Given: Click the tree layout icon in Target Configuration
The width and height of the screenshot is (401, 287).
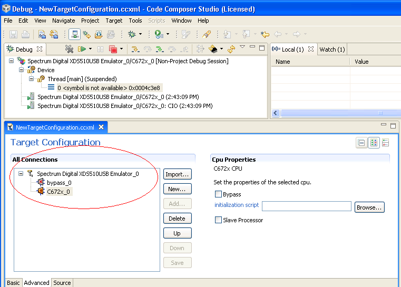Looking at the screenshot, I should [385, 143].
